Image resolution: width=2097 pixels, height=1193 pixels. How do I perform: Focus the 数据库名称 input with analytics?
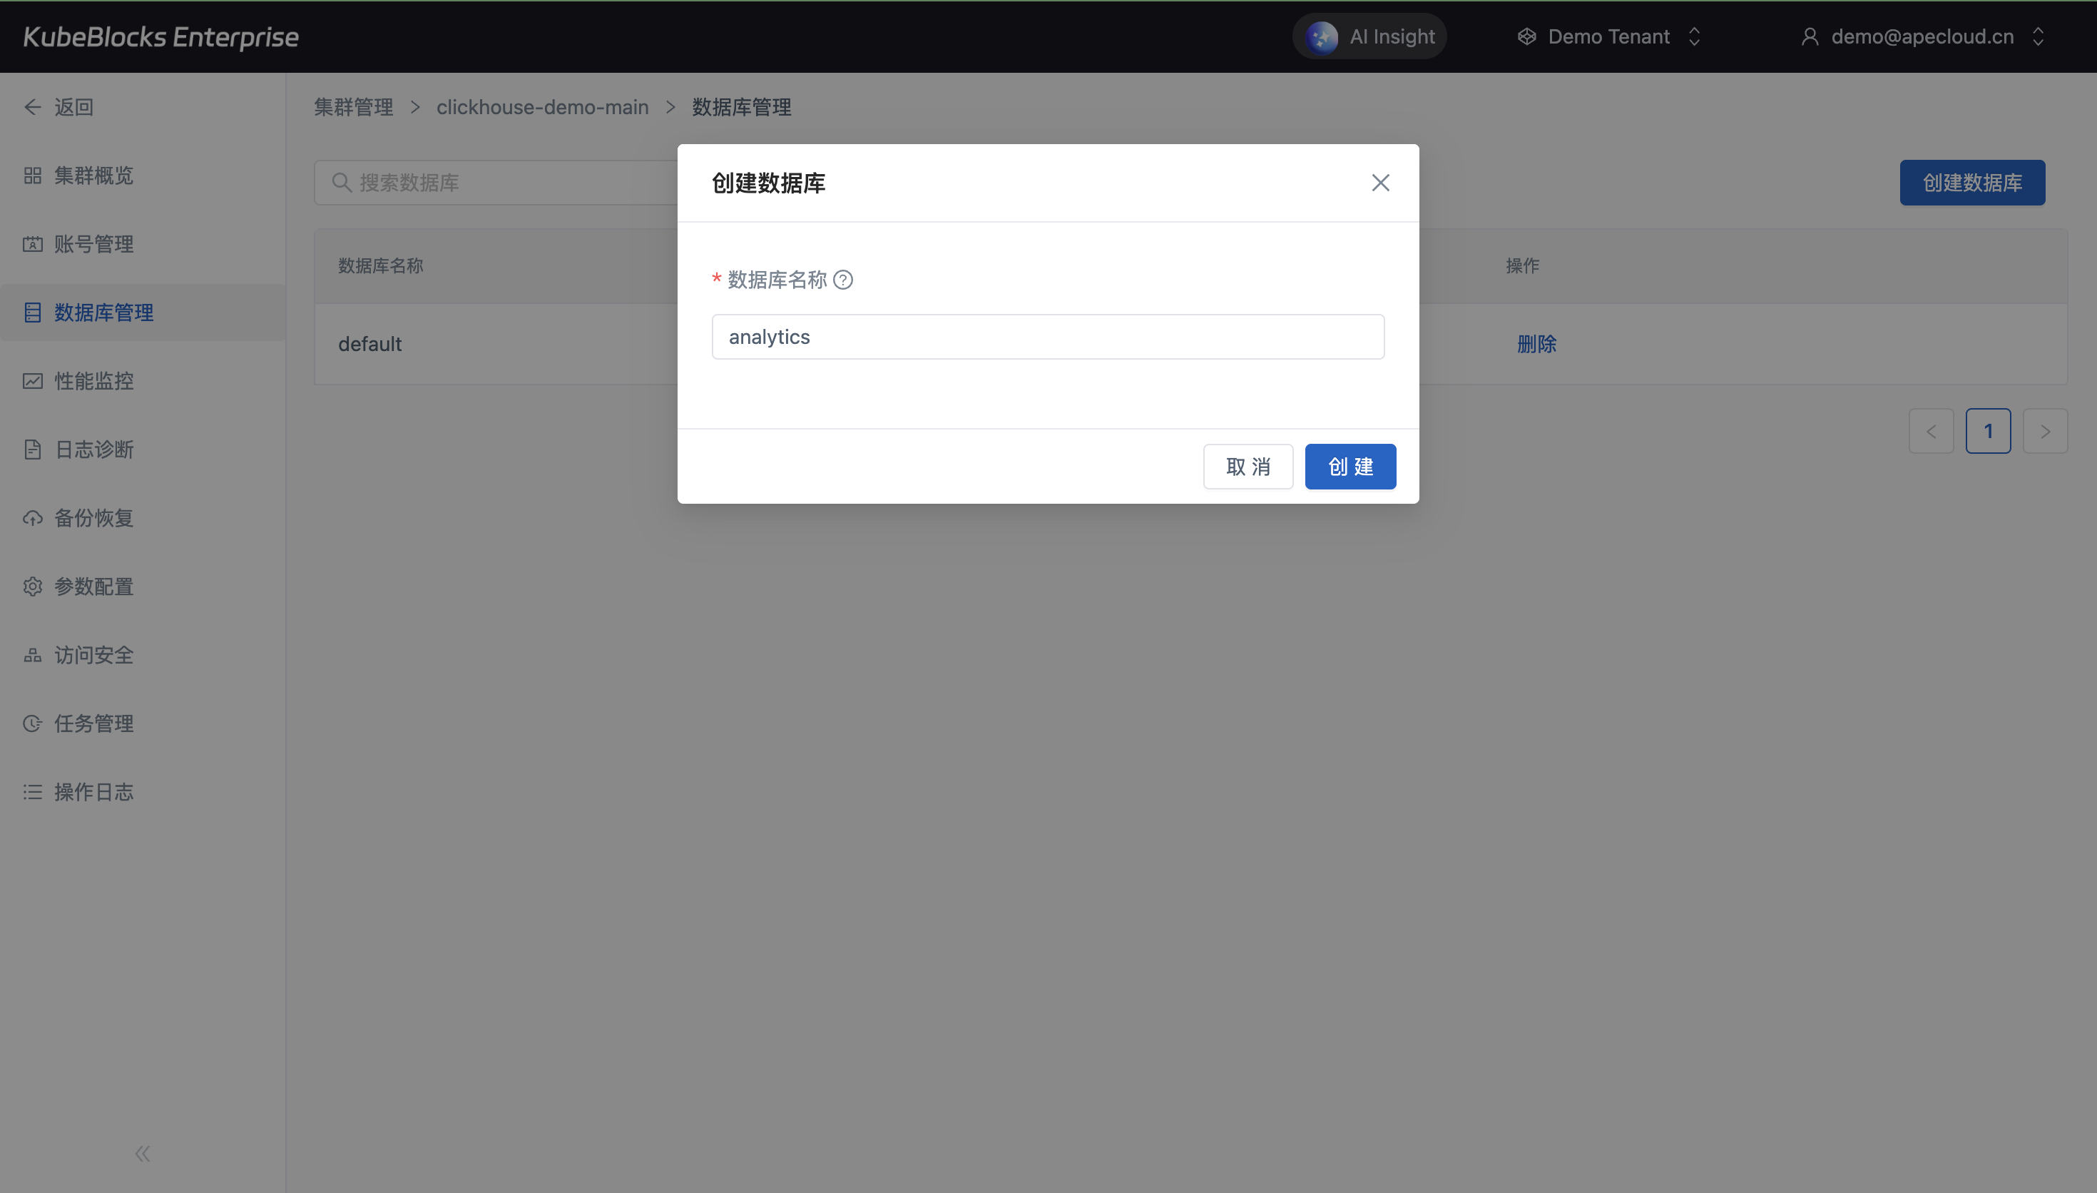(1047, 337)
